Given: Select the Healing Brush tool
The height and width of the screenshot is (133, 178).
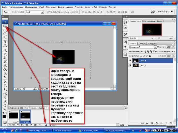Looking at the screenshot, I should click(5, 50).
